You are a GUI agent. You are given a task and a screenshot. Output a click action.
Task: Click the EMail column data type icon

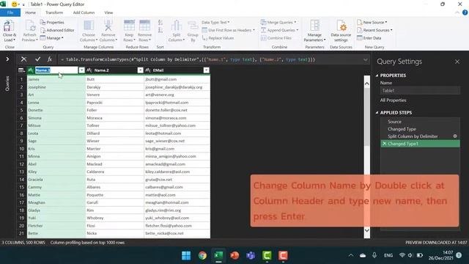(148, 70)
